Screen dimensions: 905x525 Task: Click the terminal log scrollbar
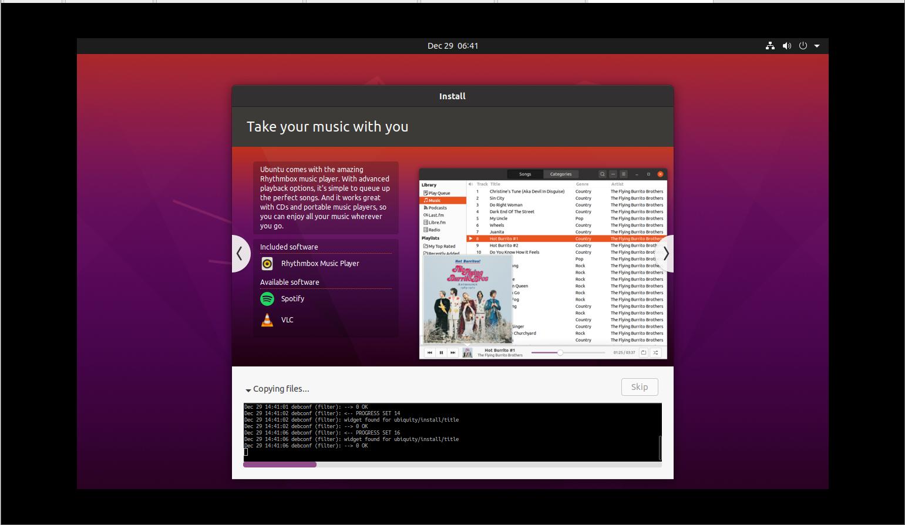click(660, 447)
